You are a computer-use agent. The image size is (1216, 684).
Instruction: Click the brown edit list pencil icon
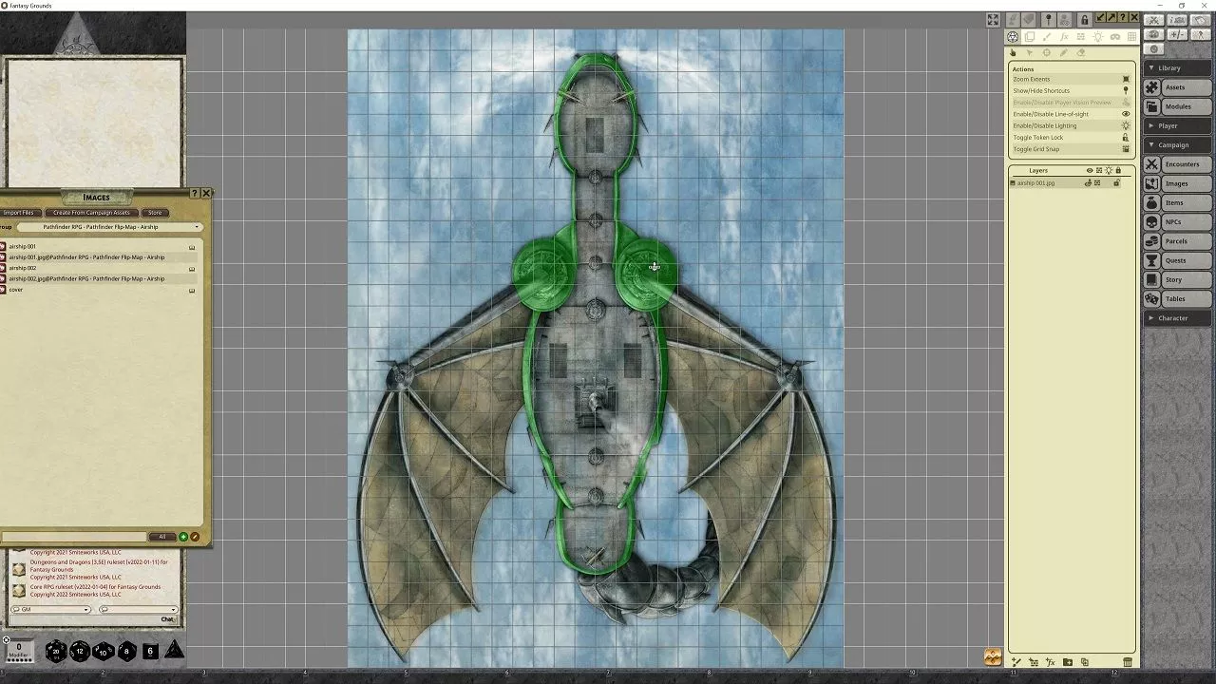pyautogui.click(x=195, y=537)
